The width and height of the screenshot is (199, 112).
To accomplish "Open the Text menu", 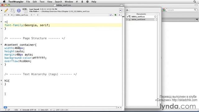I will click(x=42, y=2).
